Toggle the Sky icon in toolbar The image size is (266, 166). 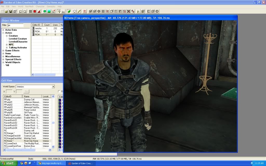tap(63, 11)
